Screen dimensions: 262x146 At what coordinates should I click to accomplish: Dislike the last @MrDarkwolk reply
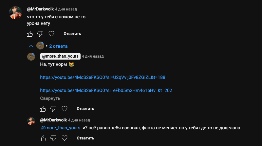[x=54, y=138]
